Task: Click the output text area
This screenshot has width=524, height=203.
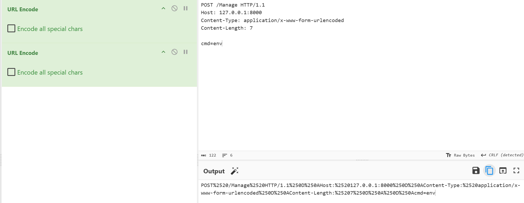Action: [x=361, y=192]
